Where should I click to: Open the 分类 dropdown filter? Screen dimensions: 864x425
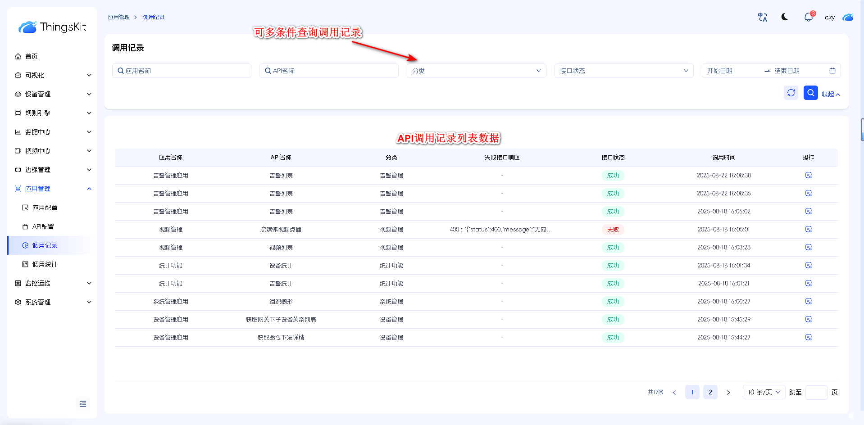tap(476, 71)
